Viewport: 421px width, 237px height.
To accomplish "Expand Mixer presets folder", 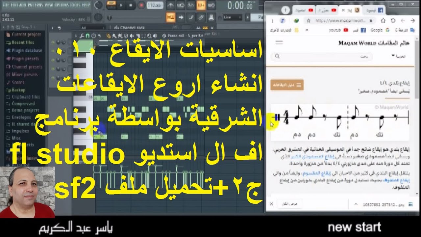I will click(23, 75).
